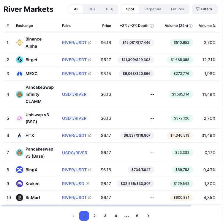Click the Uniswap v3 (BSC) unicorn logo

[20, 118]
